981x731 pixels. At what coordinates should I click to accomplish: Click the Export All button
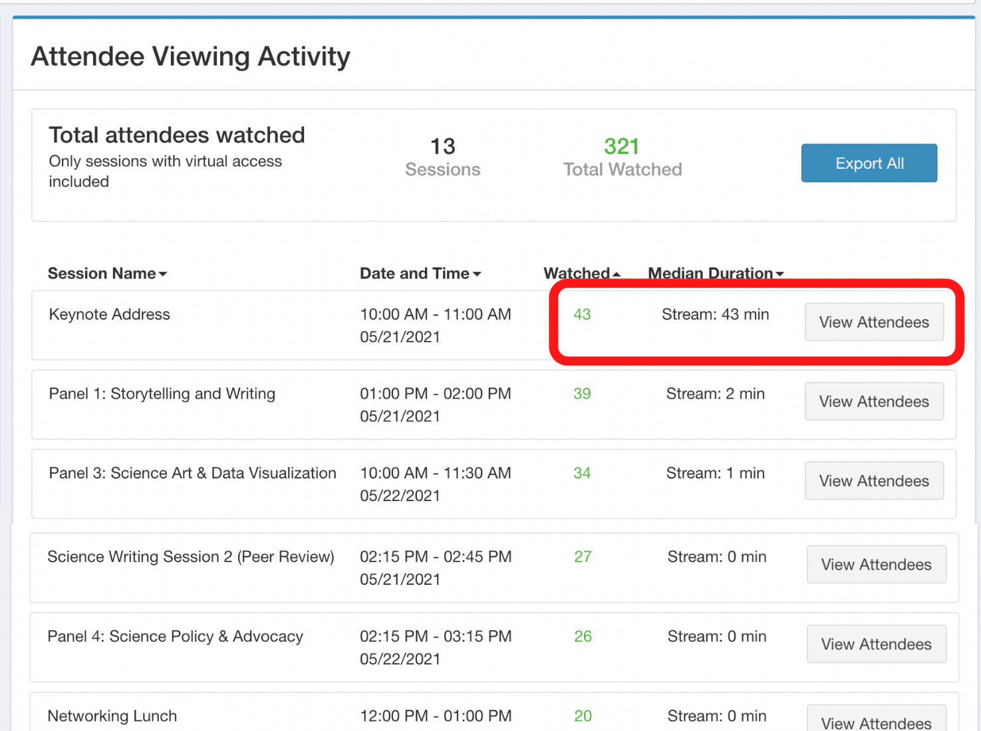coord(869,163)
